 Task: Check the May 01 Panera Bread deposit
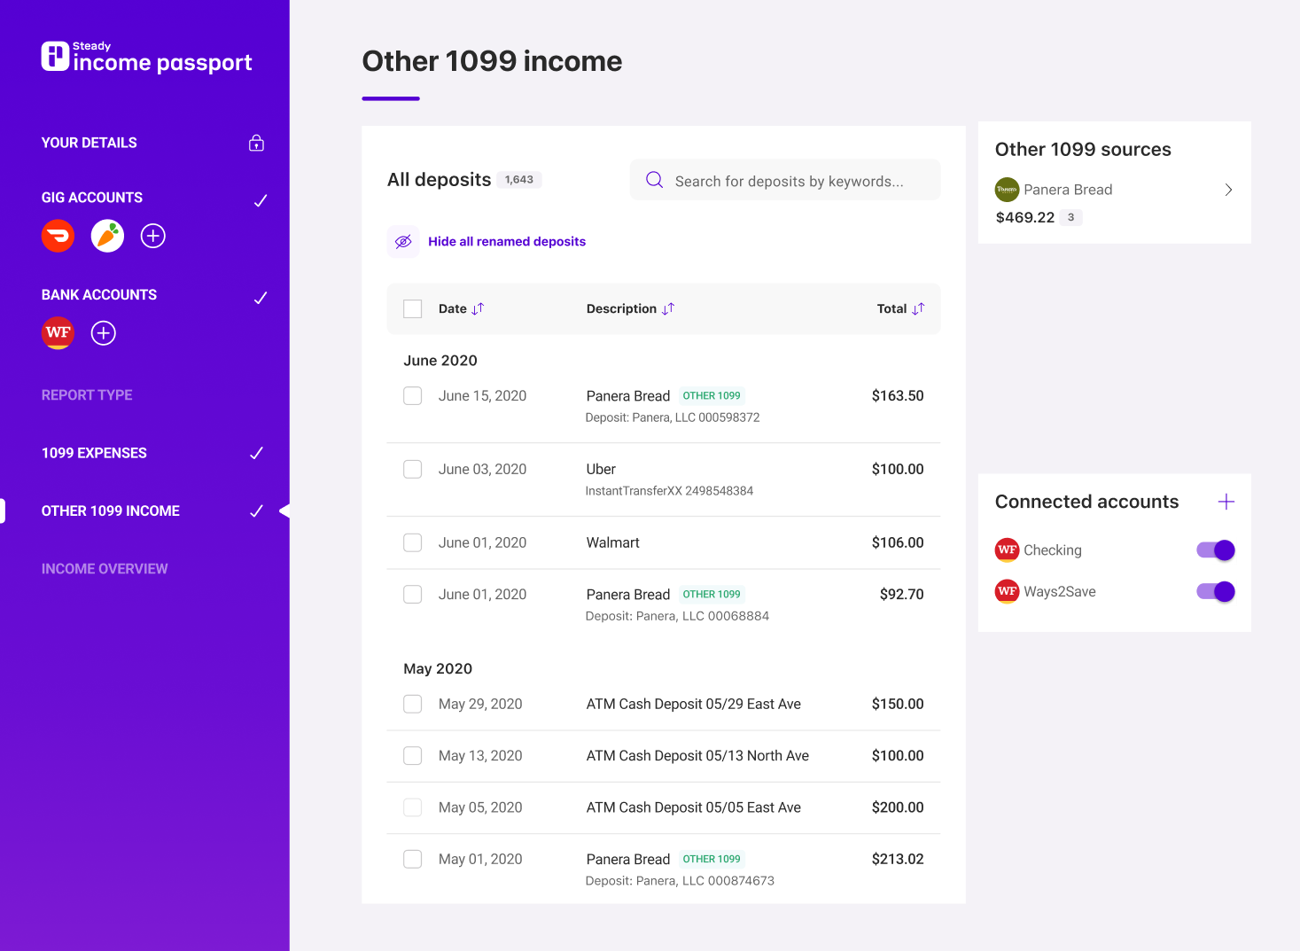point(413,859)
